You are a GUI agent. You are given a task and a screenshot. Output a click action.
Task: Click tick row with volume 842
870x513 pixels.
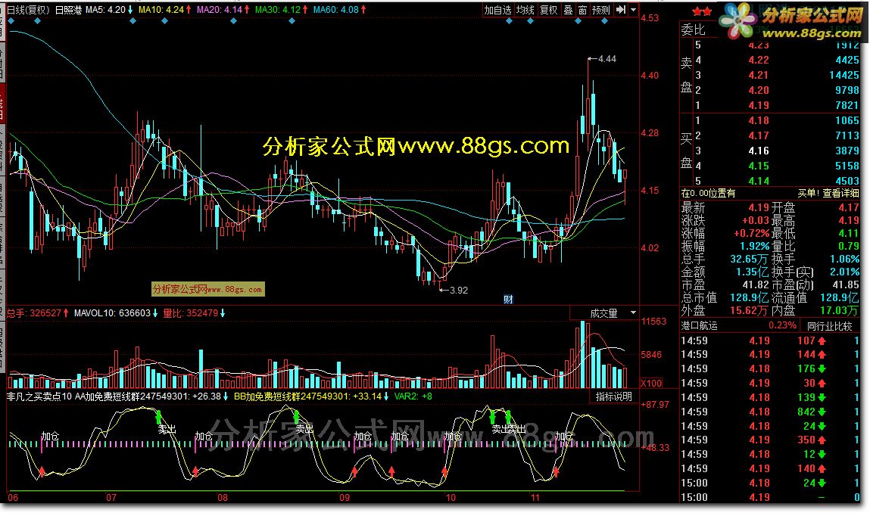pyautogui.click(x=770, y=412)
